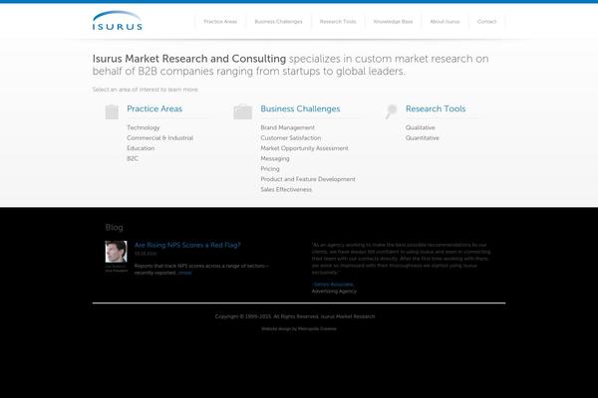This screenshot has width=598, height=398.
Task: Open Product and Feature Development link
Action: tap(308, 179)
